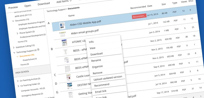Select the Alden email groups.pdf thumbnail icon
This screenshot has height=98, width=204.
62,35
